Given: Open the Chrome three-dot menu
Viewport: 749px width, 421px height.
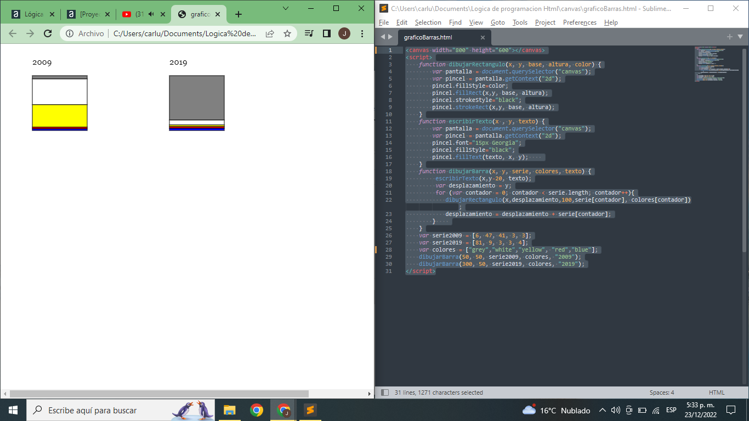Looking at the screenshot, I should [x=362, y=33].
